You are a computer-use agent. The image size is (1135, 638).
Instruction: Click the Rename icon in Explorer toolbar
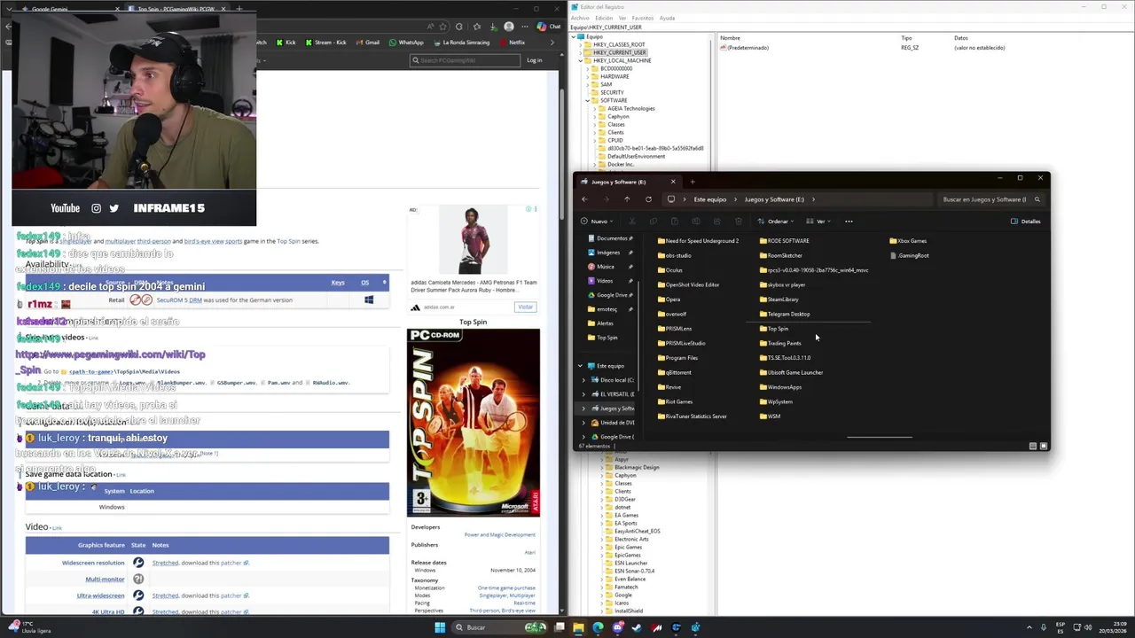(x=696, y=222)
